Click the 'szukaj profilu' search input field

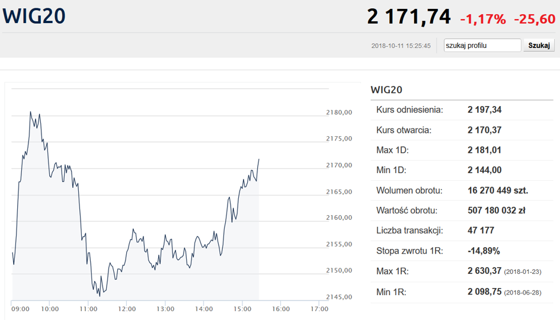(x=482, y=46)
